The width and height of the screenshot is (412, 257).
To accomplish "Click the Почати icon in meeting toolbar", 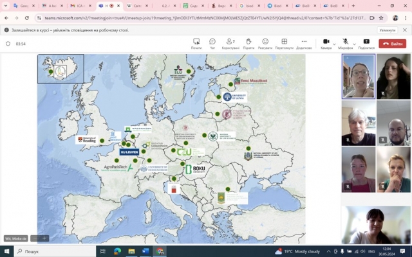I will click(196, 43).
